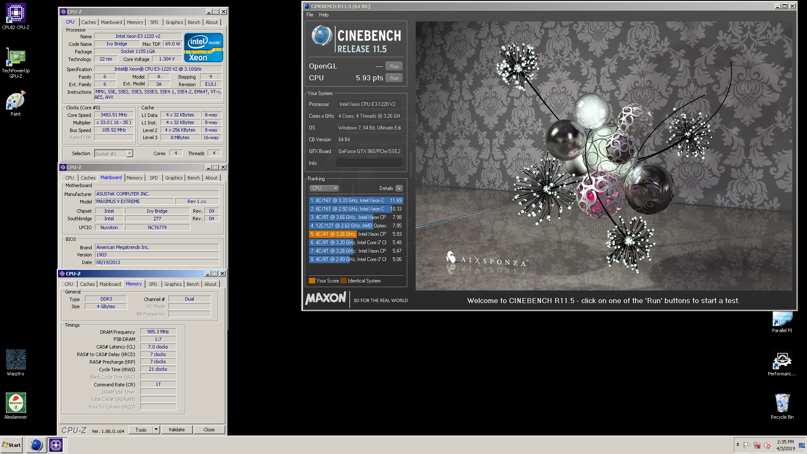Open the Socket #1 selection dropdown

[130, 153]
